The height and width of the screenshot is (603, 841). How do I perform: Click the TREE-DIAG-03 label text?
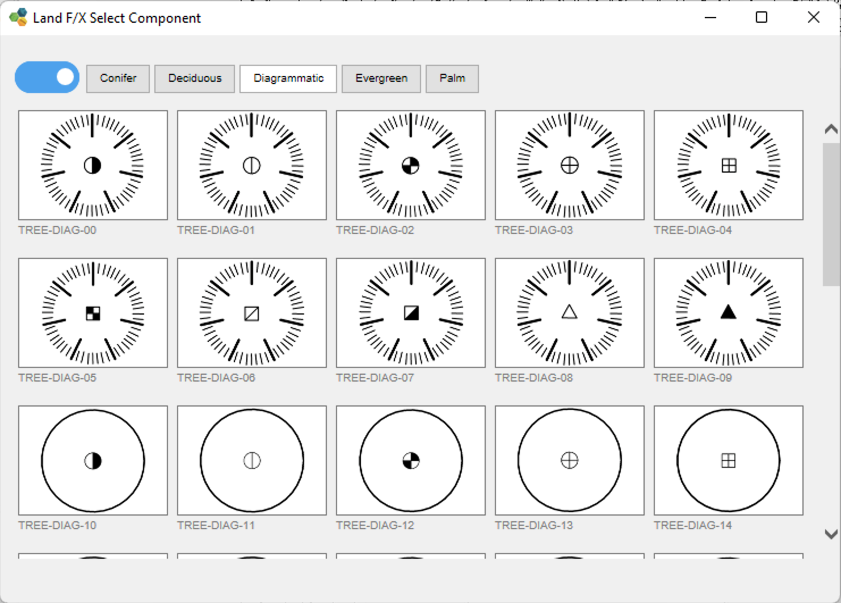534,230
